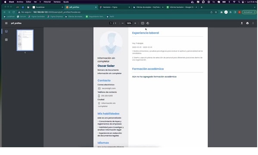The image size is (258, 155).
Task: Open the Chrome profile avatar
Action: (x=239, y=12)
